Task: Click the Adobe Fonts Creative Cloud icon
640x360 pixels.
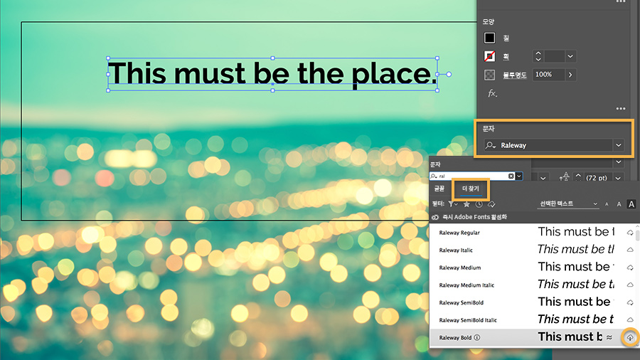Action: pyautogui.click(x=435, y=217)
